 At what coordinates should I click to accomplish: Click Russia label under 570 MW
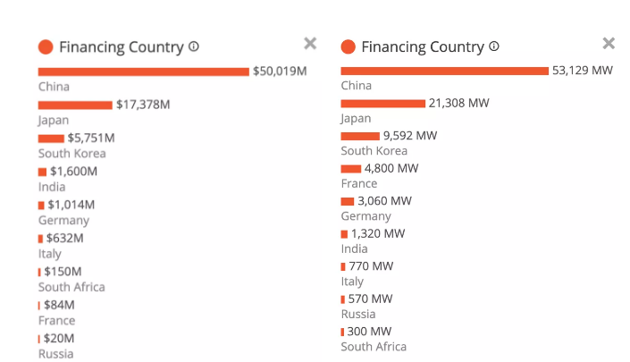[357, 314]
